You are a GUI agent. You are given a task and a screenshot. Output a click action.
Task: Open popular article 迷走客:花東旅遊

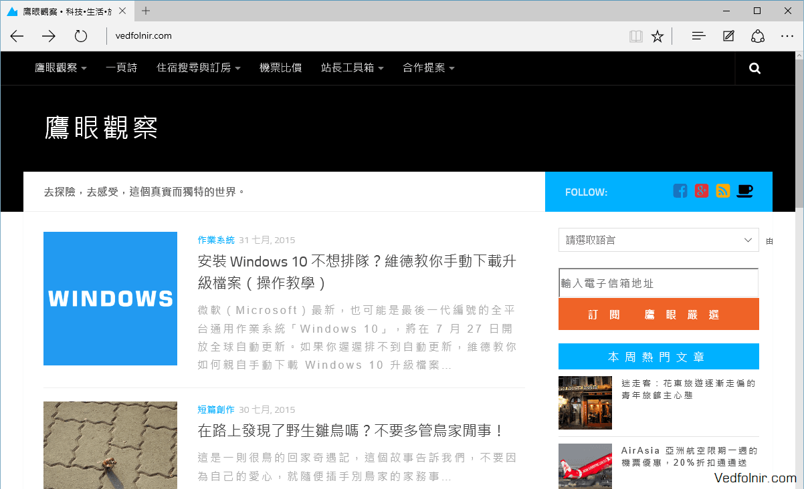(x=688, y=389)
